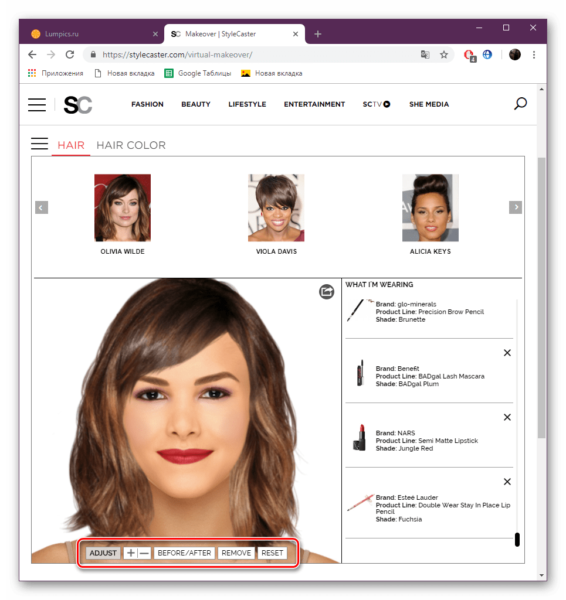This screenshot has height=600, width=566.
Task: Remove the Benefit BADgal mascara item
Action: click(x=507, y=353)
